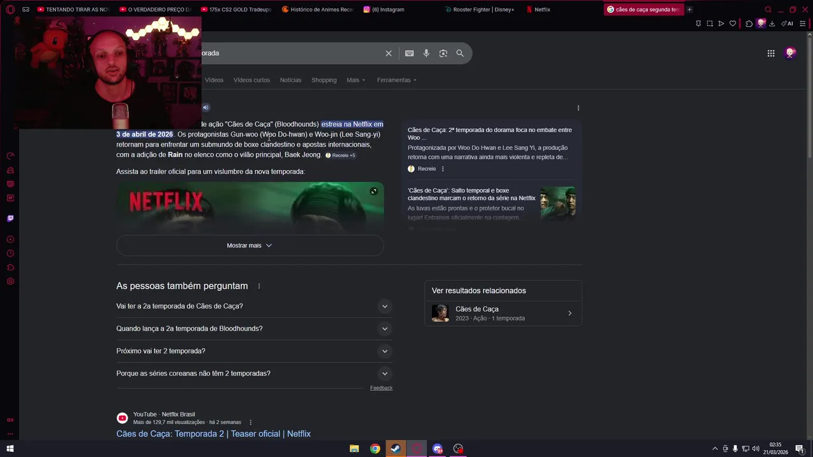The image size is (813, 457).
Task: Open the Google apps grid
Action: (771, 53)
